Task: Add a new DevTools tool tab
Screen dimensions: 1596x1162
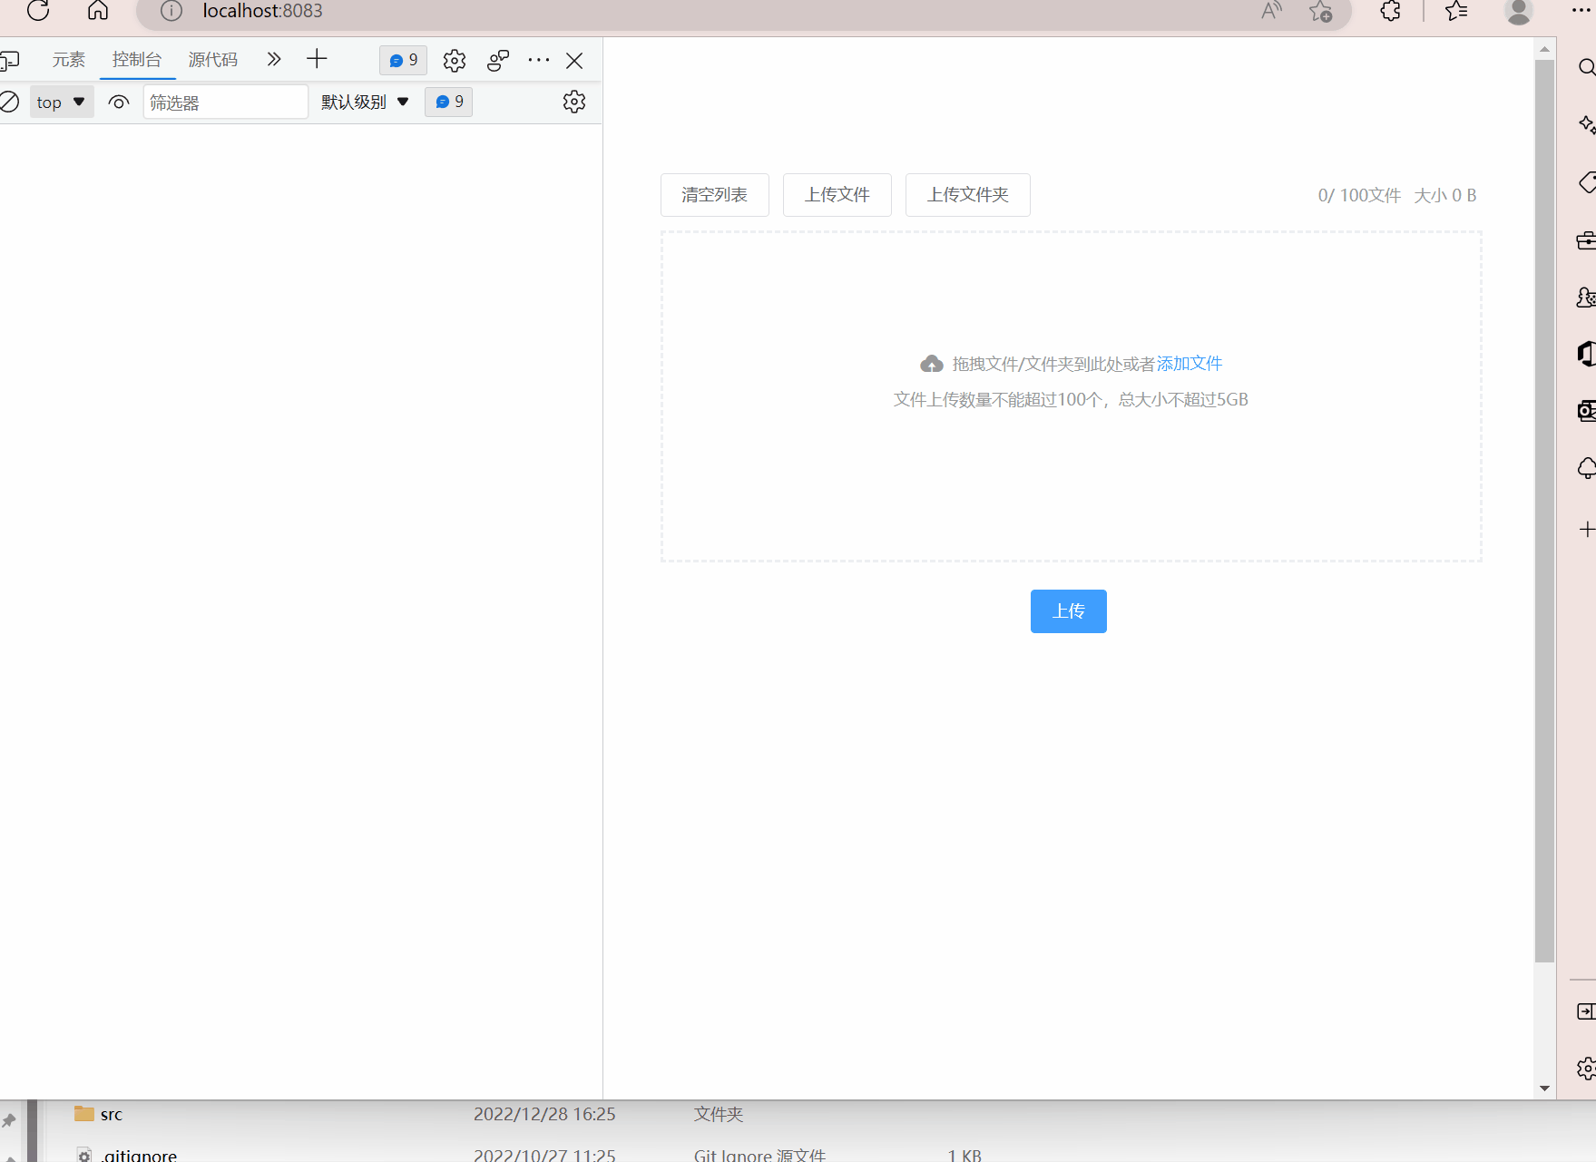Action: [x=317, y=60]
